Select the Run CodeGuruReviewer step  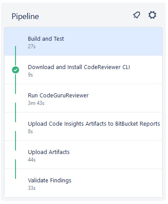tap(83, 98)
